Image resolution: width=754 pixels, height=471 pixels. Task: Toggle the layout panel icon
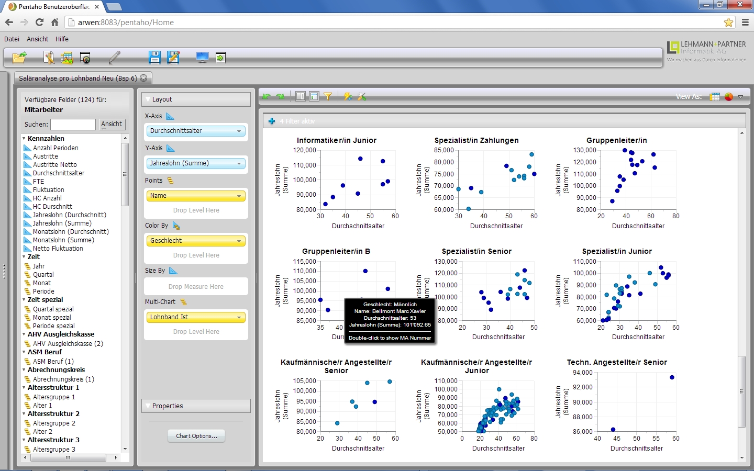pyautogui.click(x=314, y=96)
